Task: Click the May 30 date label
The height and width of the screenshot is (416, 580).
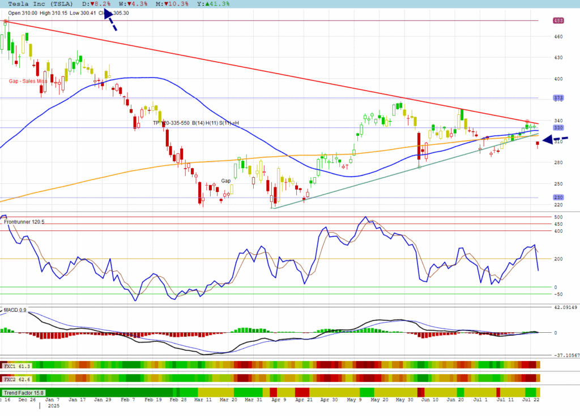Action: pos(404,400)
